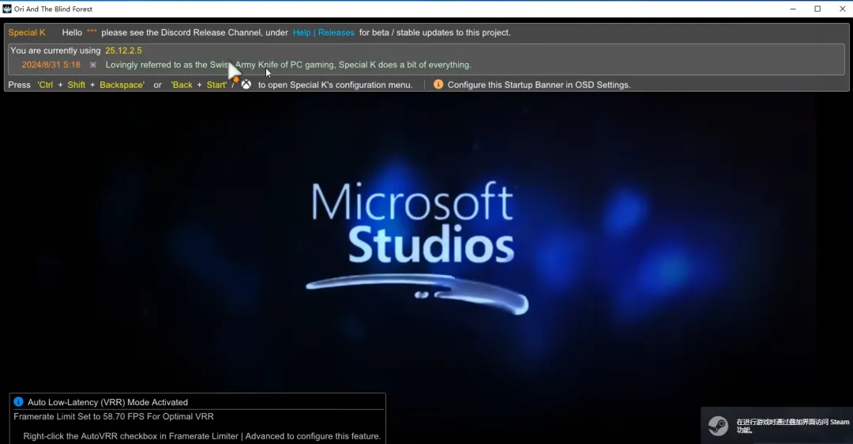Click 'Right-click the AutoVRR checkbox' hint line
This screenshot has width=853, height=444.
pos(202,436)
